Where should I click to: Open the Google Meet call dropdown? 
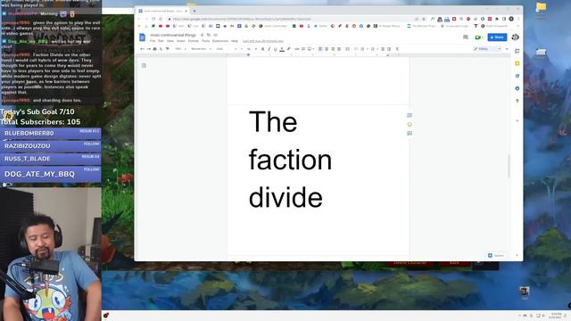(478, 37)
